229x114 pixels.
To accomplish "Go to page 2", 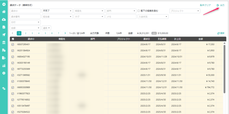I will [x=25, y=33].
